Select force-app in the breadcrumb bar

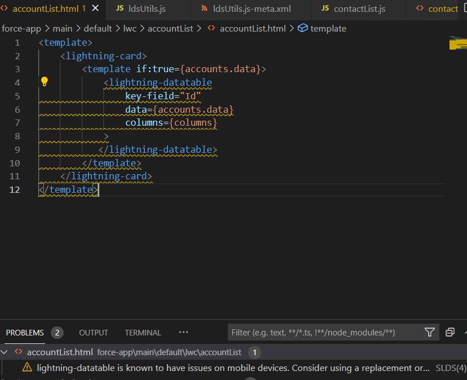[x=21, y=28]
